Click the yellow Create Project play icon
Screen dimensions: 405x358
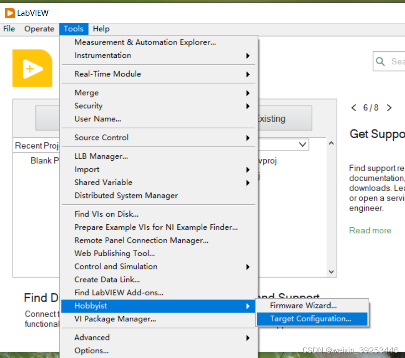point(32,68)
